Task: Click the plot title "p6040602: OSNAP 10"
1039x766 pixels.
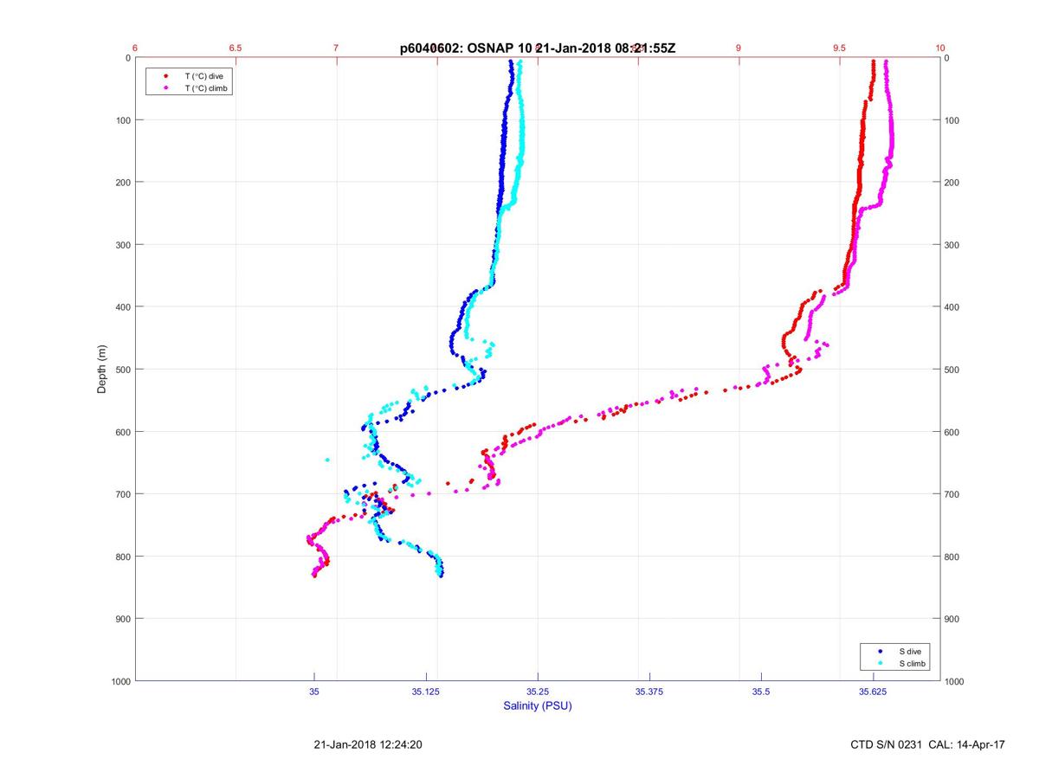Action: coord(465,48)
